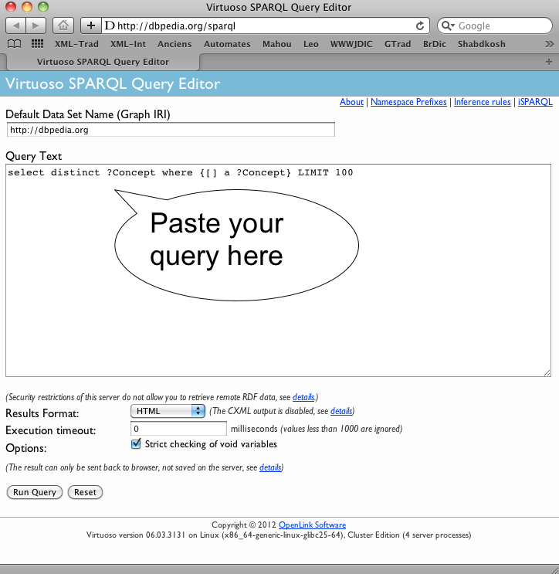Image resolution: width=559 pixels, height=574 pixels.
Task: Open the XML-Int bookmark
Action: coord(128,44)
